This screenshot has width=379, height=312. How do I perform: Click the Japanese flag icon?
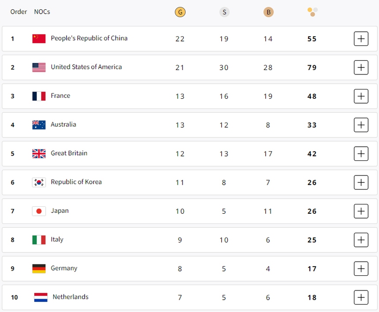pos(39,211)
